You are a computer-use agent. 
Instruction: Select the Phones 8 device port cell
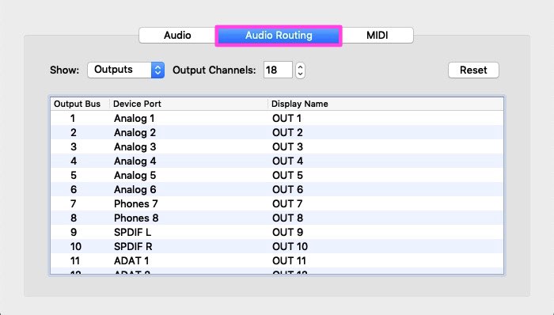coord(136,218)
